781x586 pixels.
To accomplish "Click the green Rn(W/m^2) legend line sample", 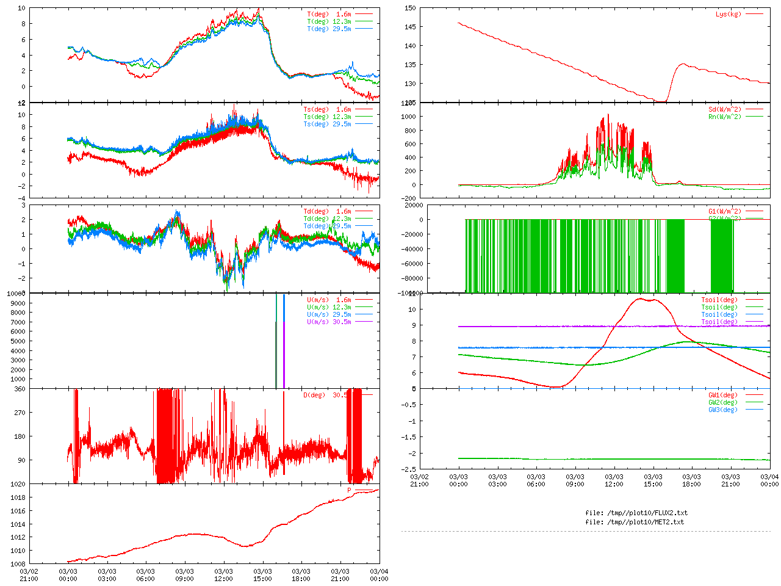I will (x=754, y=117).
